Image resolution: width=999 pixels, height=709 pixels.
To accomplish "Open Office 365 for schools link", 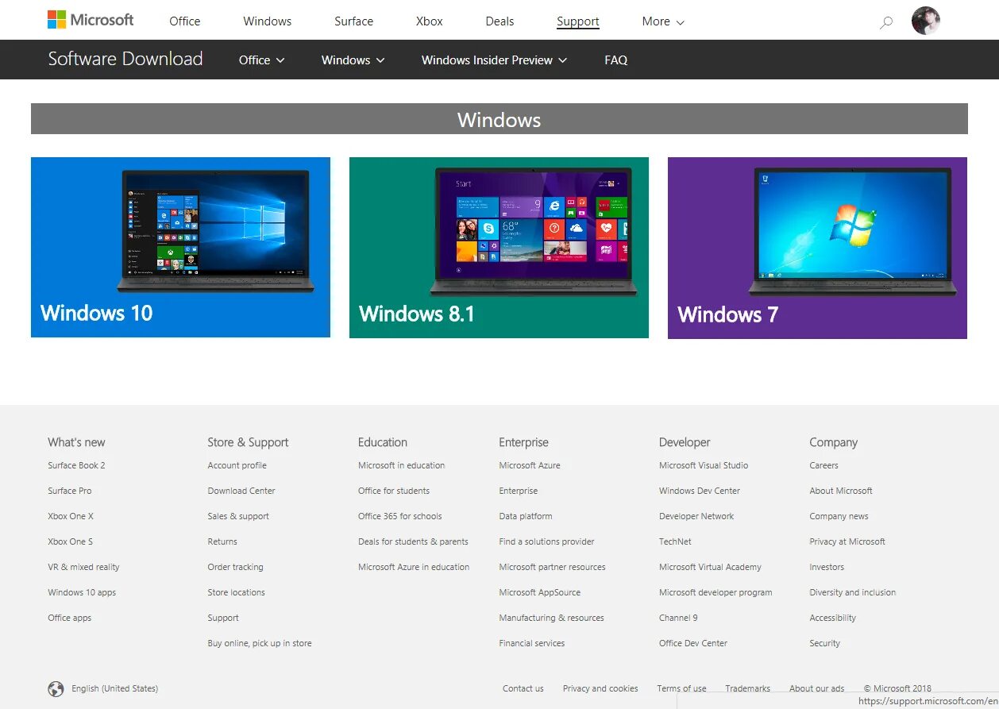I will tap(399, 516).
